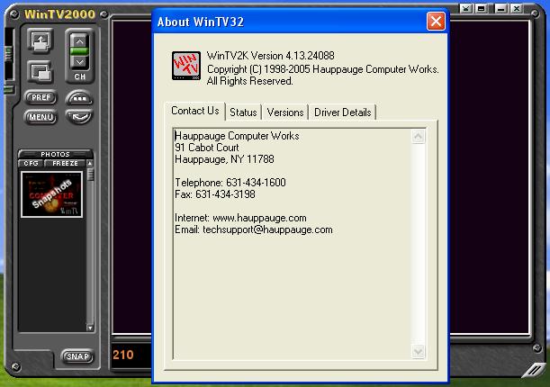Click the WinTV logo icon in About dialog
Screen dimensions: 550x387
[186, 66]
